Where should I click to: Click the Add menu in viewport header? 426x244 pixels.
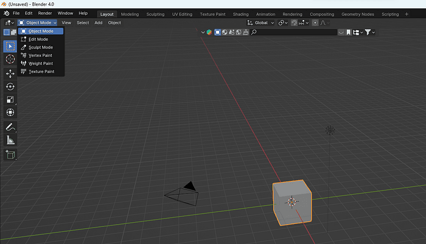coord(98,22)
